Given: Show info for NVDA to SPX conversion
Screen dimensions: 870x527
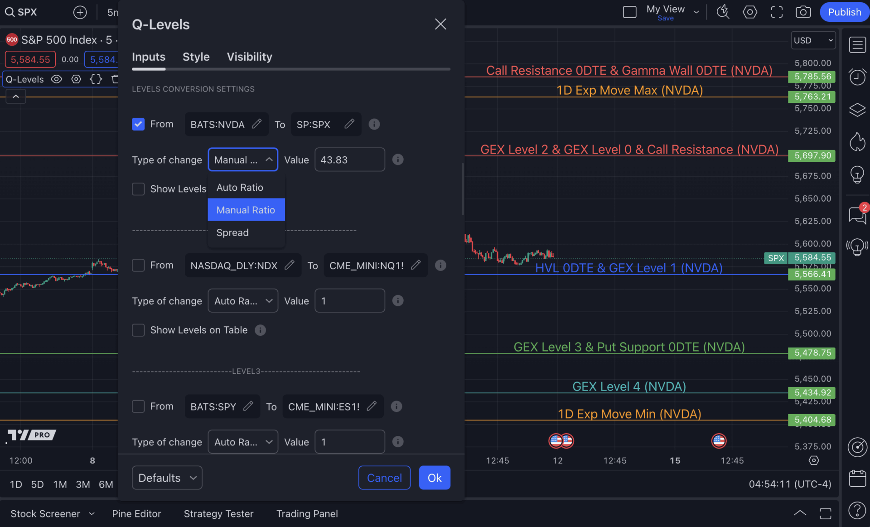Looking at the screenshot, I should coord(374,124).
